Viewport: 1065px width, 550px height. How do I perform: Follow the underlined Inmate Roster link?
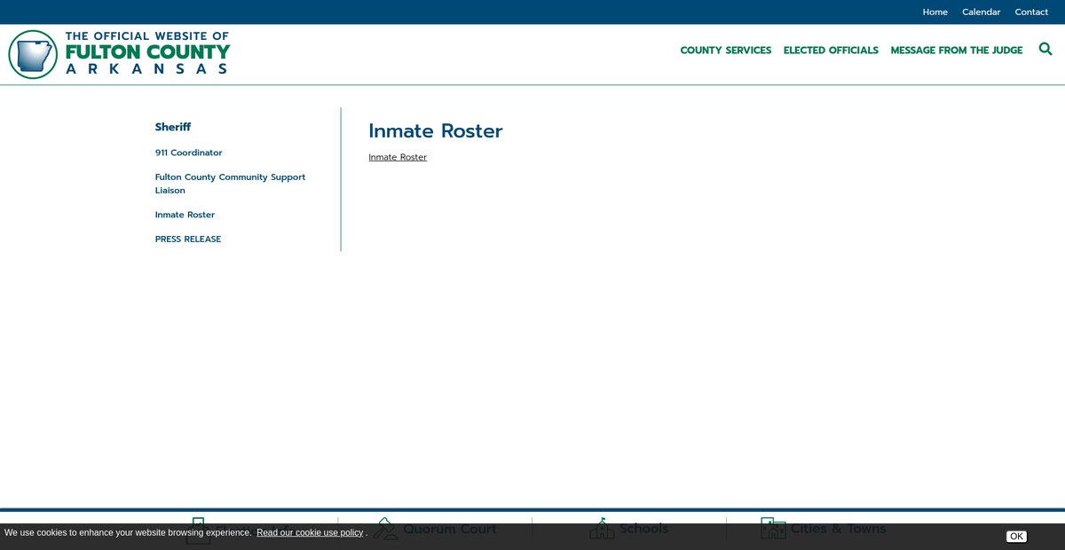click(398, 157)
